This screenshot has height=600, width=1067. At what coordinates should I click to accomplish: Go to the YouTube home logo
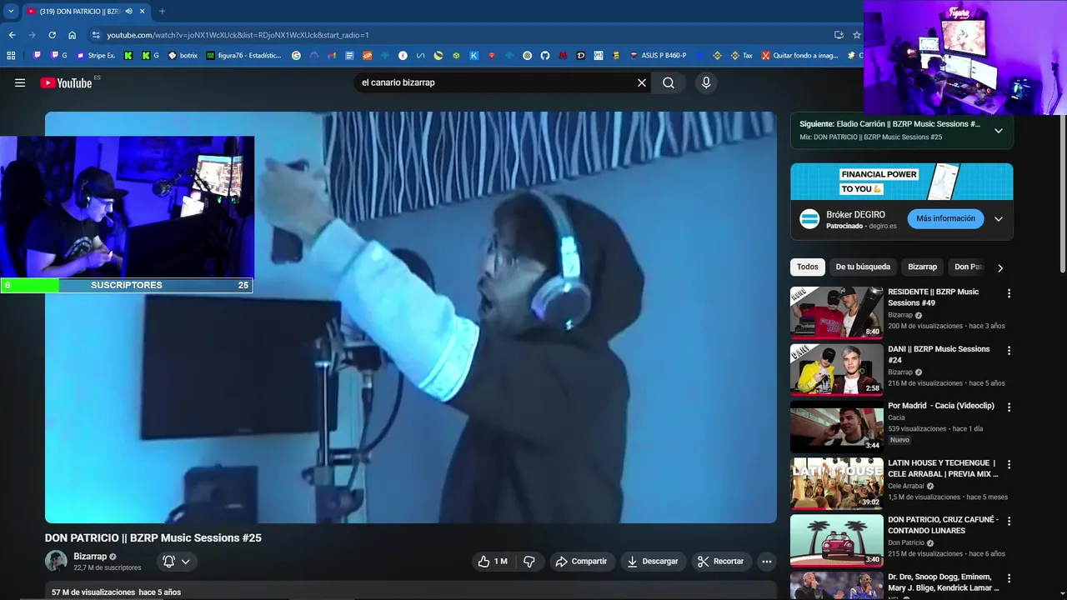(x=66, y=82)
